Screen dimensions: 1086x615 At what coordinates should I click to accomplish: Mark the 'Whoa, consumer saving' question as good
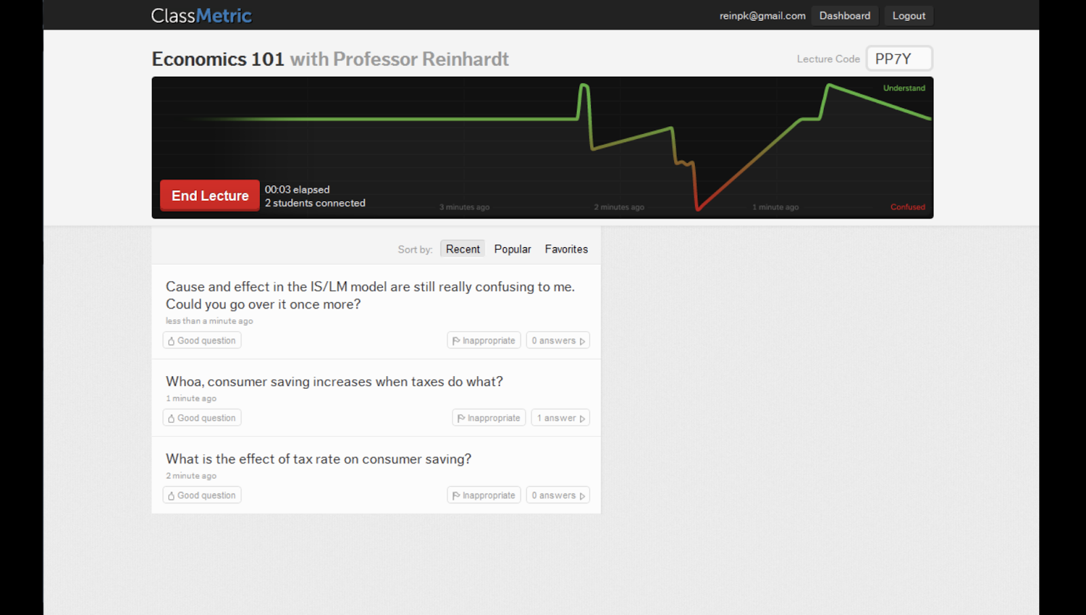(x=202, y=418)
